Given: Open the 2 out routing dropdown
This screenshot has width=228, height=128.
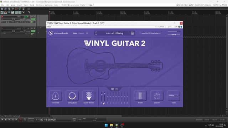Looking at the screenshot, I should (170, 27).
